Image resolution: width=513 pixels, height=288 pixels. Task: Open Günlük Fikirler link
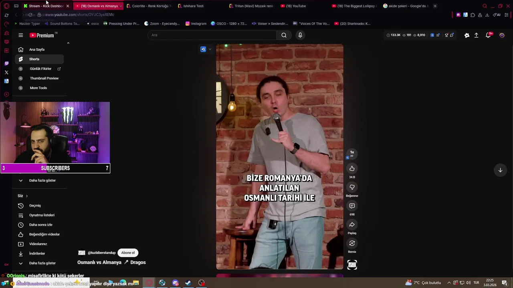[x=39, y=69]
